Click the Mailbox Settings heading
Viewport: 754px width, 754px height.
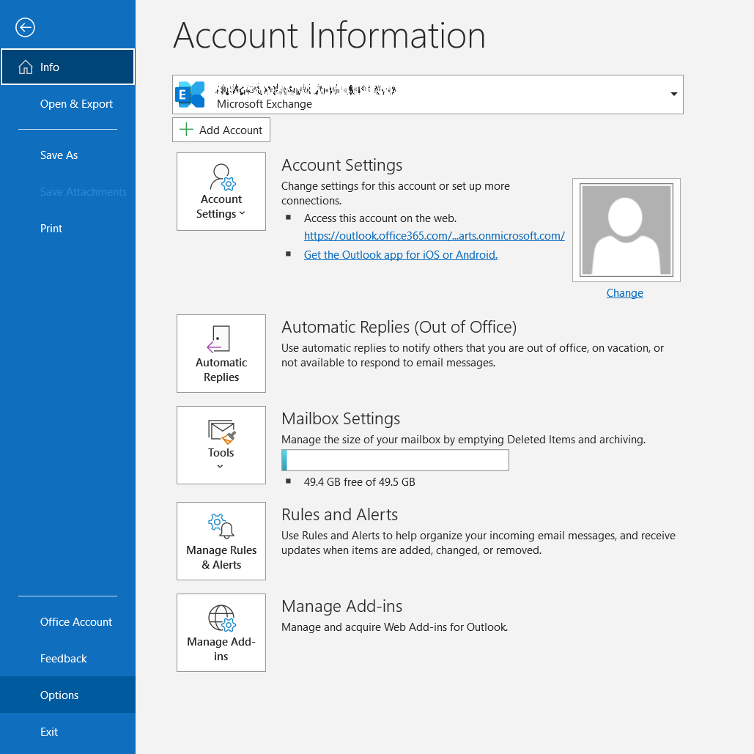(341, 418)
